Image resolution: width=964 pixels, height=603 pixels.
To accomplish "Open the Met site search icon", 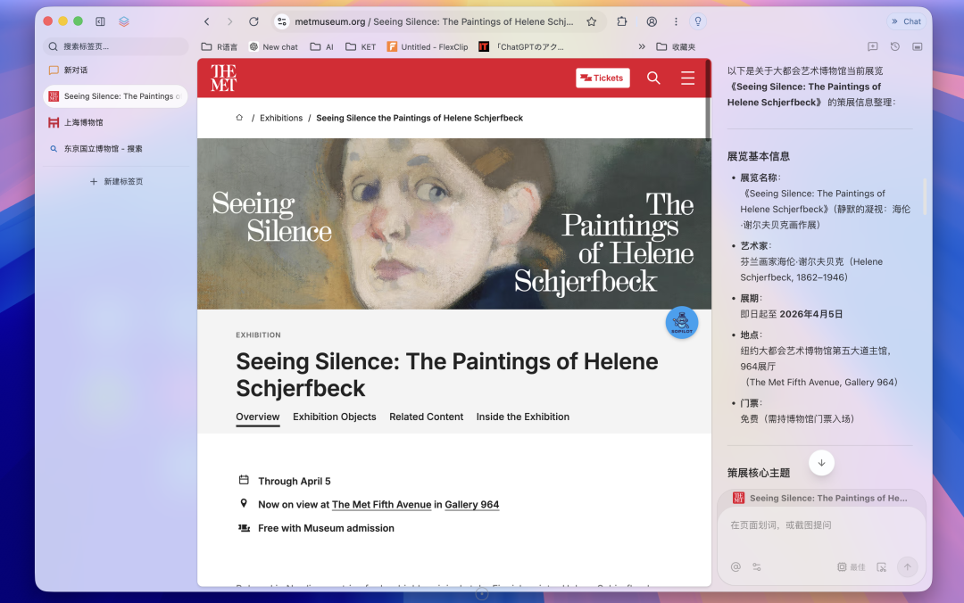I will [x=653, y=78].
